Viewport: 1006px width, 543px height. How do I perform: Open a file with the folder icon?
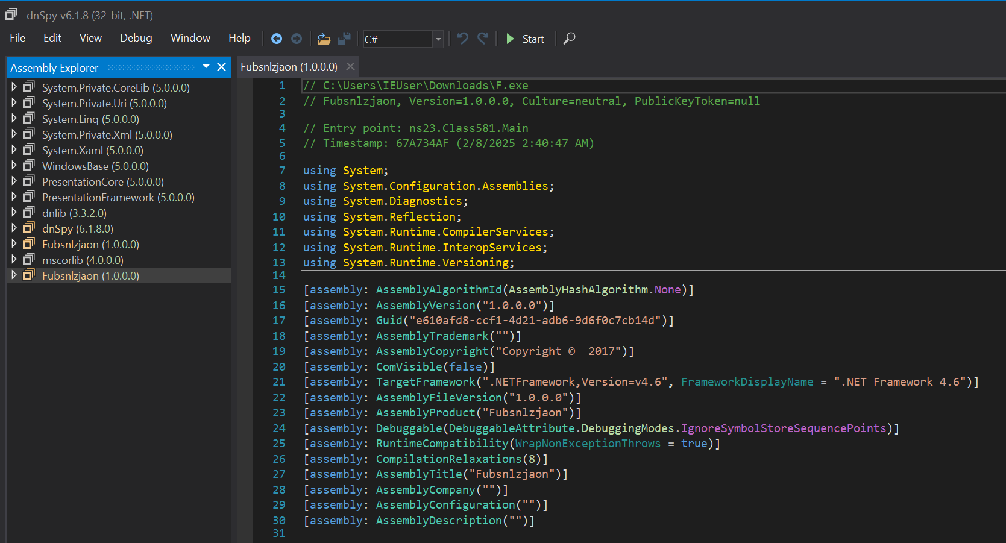point(324,39)
